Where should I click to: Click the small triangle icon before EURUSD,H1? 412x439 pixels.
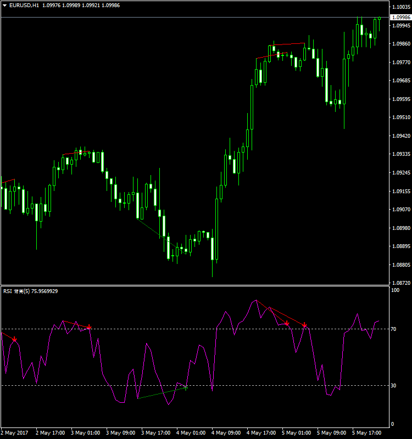[x=5, y=5]
